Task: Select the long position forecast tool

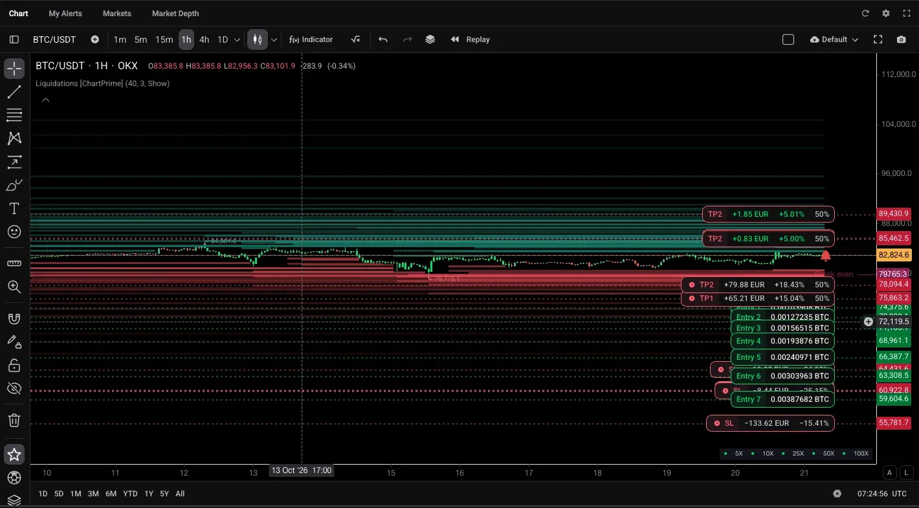Action: (x=14, y=162)
